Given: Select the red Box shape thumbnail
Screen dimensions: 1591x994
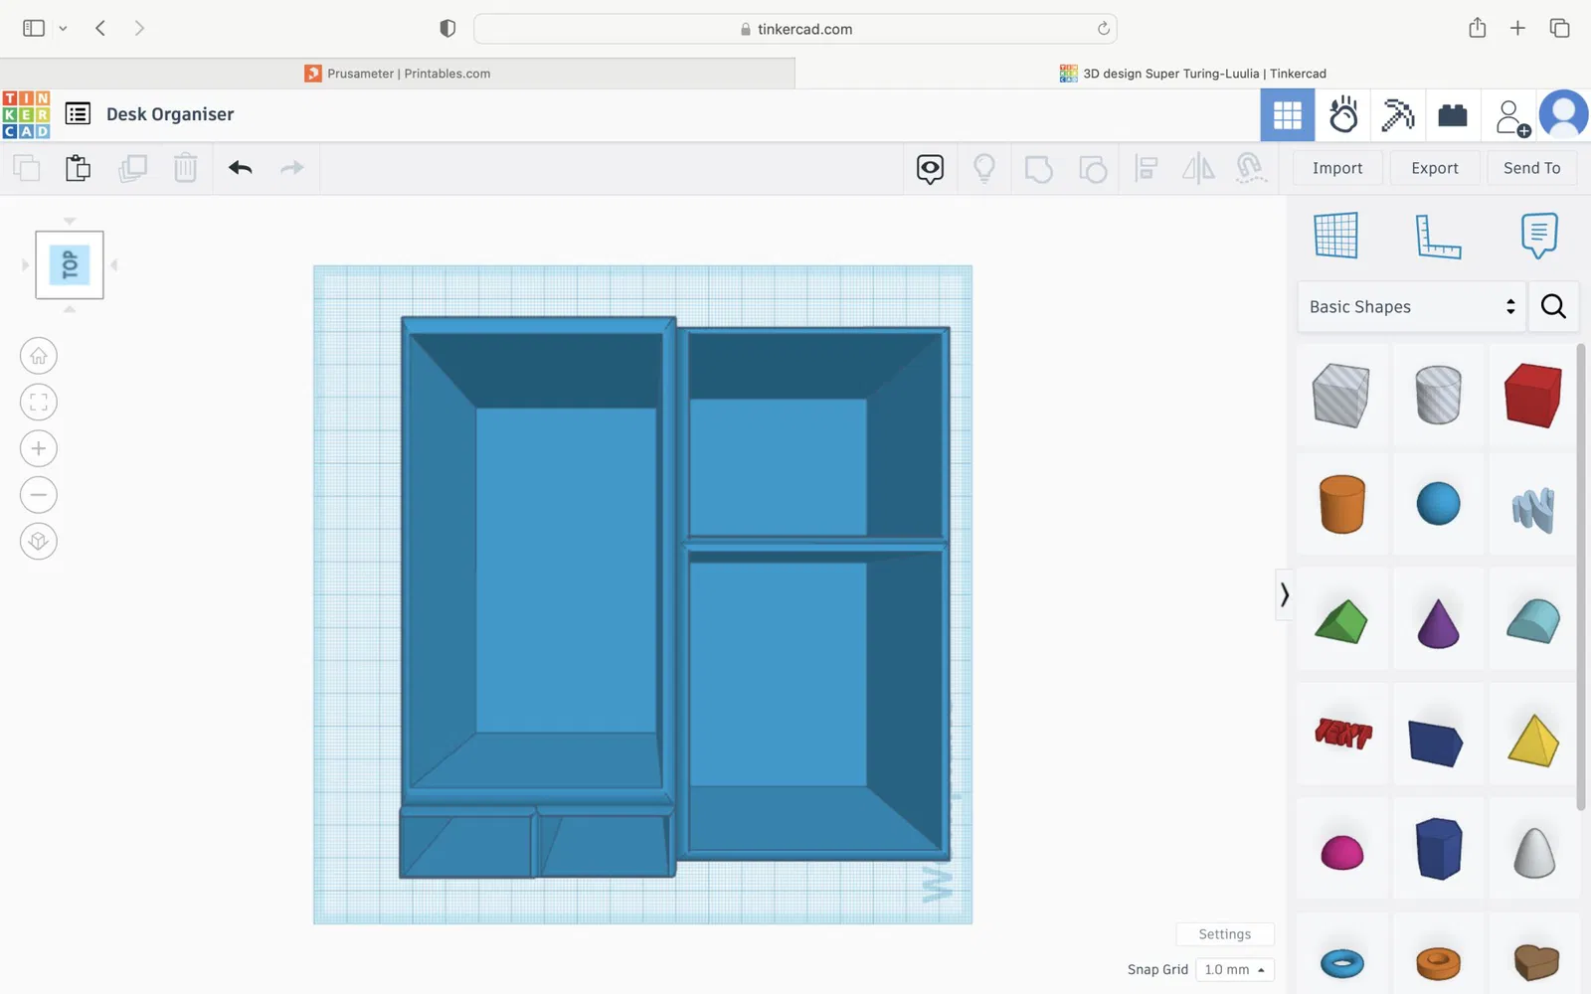Looking at the screenshot, I should click(1532, 395).
